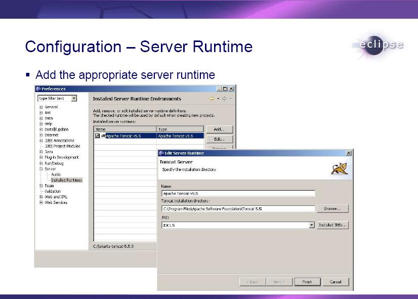Expand the Ant tree node

pos(41,113)
